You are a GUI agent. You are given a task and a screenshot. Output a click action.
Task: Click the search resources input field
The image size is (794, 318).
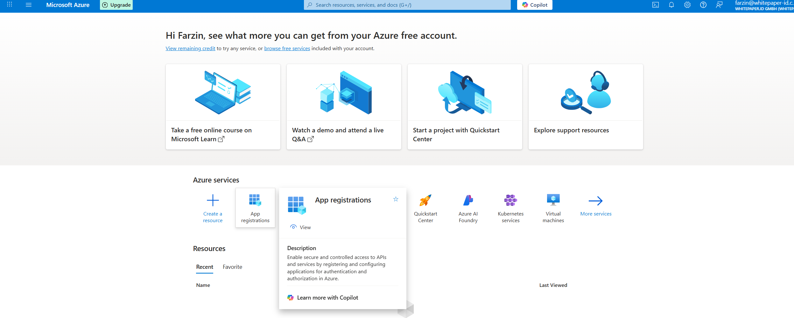pos(407,5)
